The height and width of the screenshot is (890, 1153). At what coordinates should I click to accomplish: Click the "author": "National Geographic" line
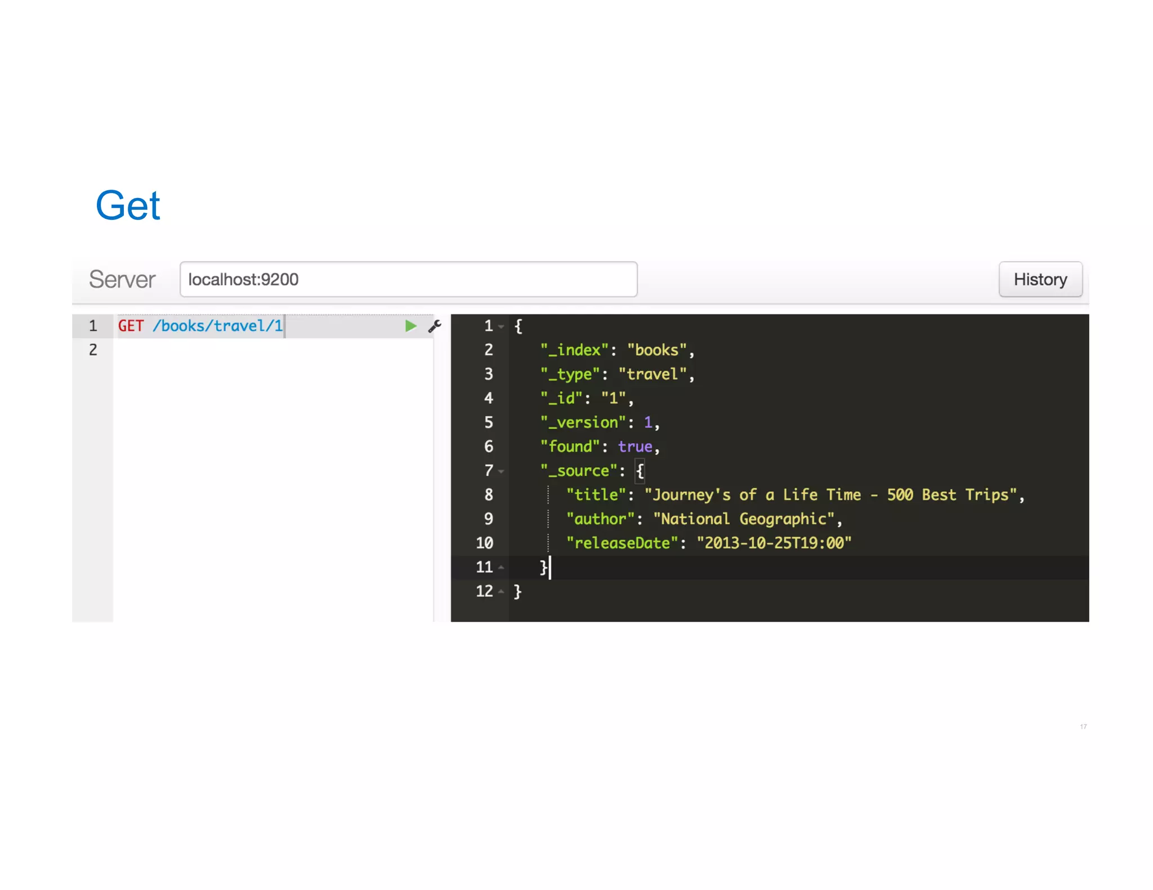coord(704,519)
